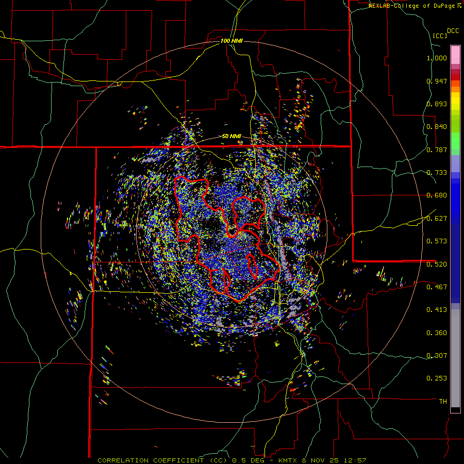Click the 0.627 color scale value
Viewport: 464px width, 464px height.
[x=437, y=219]
